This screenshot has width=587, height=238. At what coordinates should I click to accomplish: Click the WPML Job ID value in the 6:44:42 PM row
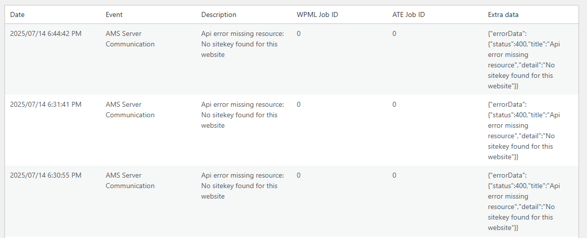(298, 34)
